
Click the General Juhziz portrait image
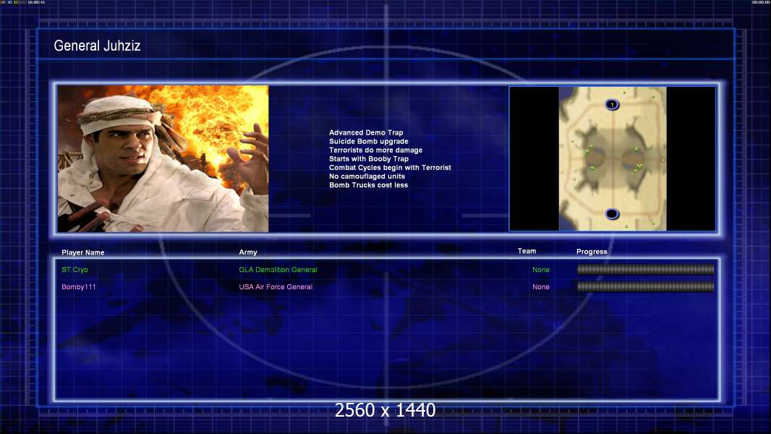tap(163, 159)
